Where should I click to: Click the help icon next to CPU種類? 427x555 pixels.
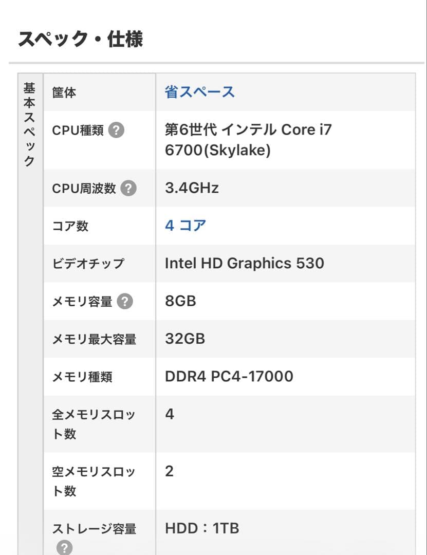tap(119, 131)
